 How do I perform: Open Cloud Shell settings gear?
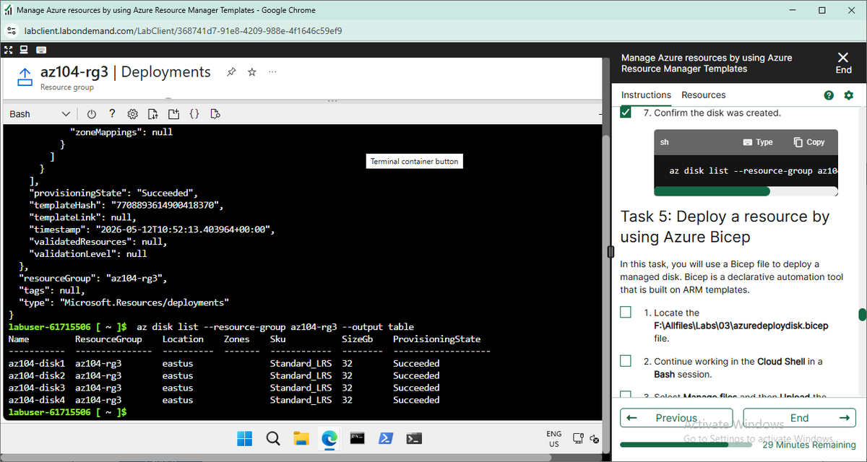coord(133,114)
